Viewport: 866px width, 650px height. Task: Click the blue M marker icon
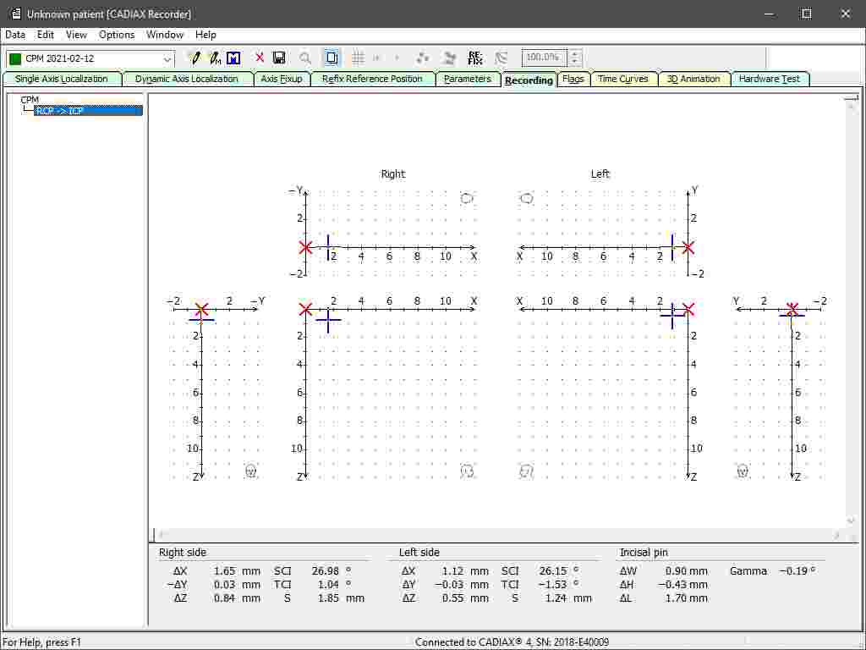click(233, 58)
